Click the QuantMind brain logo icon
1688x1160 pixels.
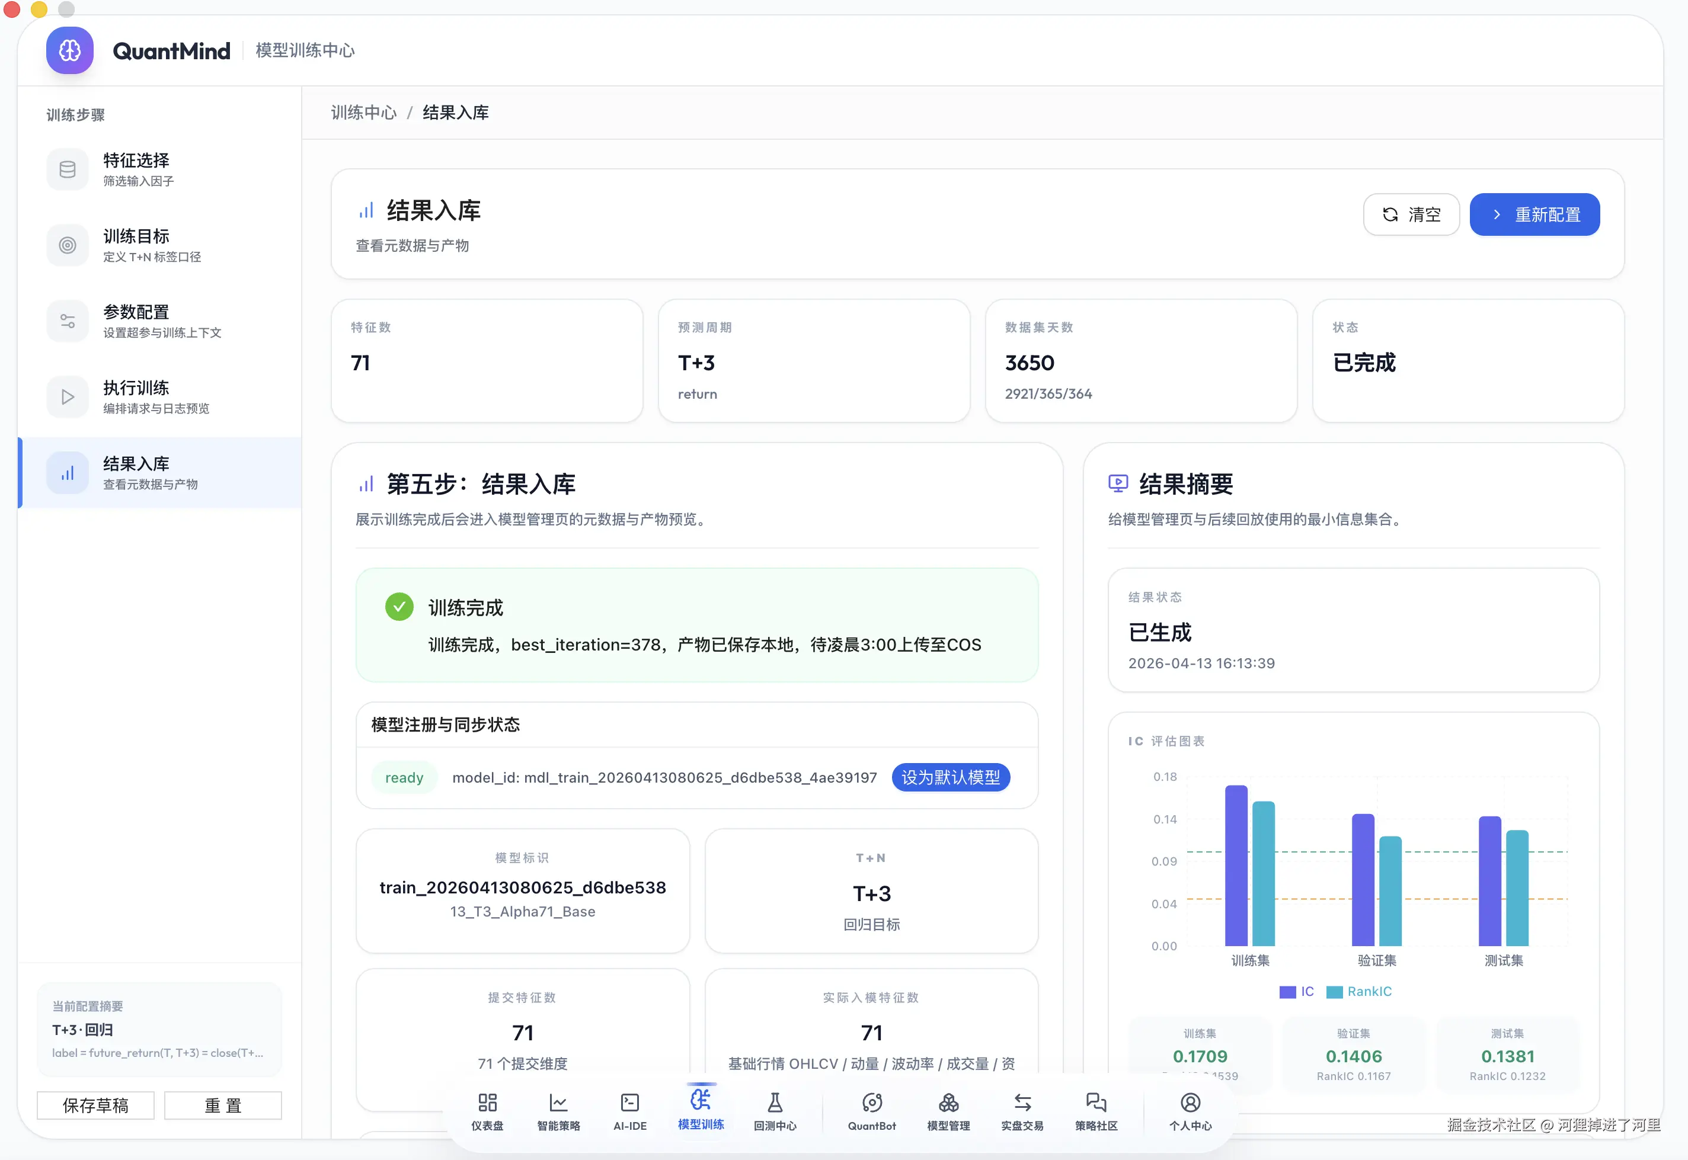point(70,50)
